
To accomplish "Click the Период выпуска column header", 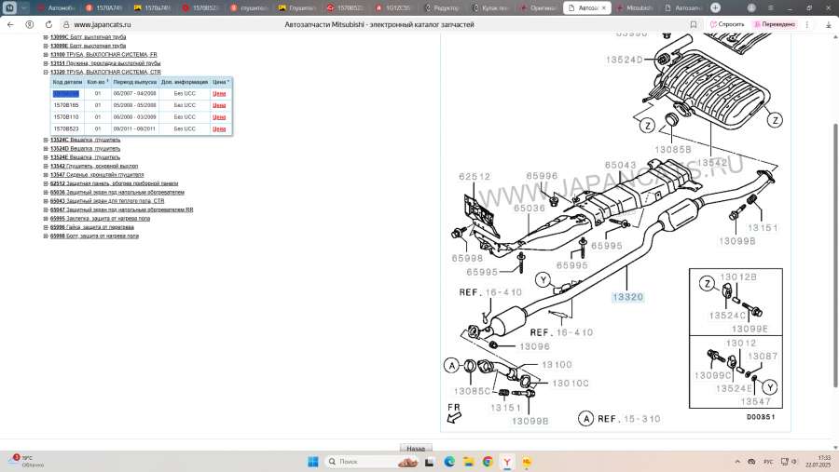I will [x=135, y=82].
